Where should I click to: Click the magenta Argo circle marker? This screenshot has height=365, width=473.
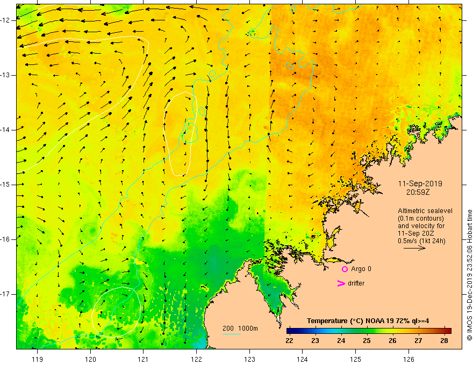coord(345,269)
